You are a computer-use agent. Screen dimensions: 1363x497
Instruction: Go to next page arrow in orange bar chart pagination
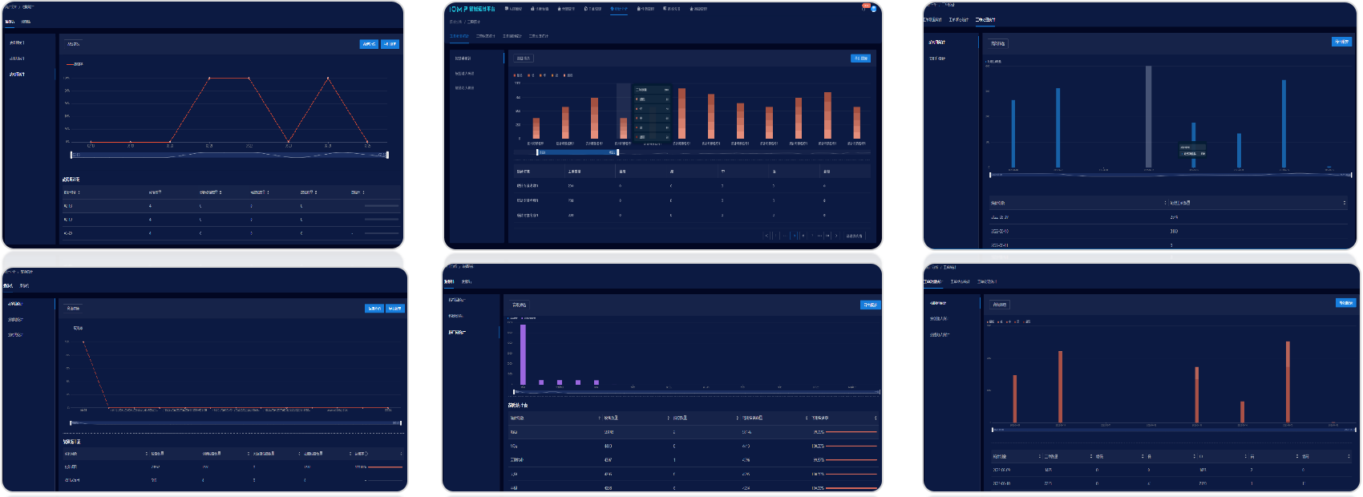coord(836,236)
